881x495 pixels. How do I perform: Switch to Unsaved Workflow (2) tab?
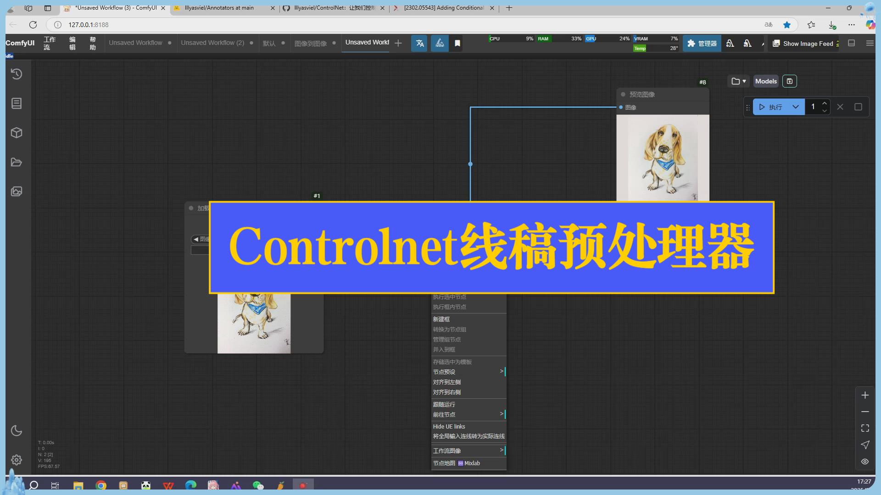(212, 43)
